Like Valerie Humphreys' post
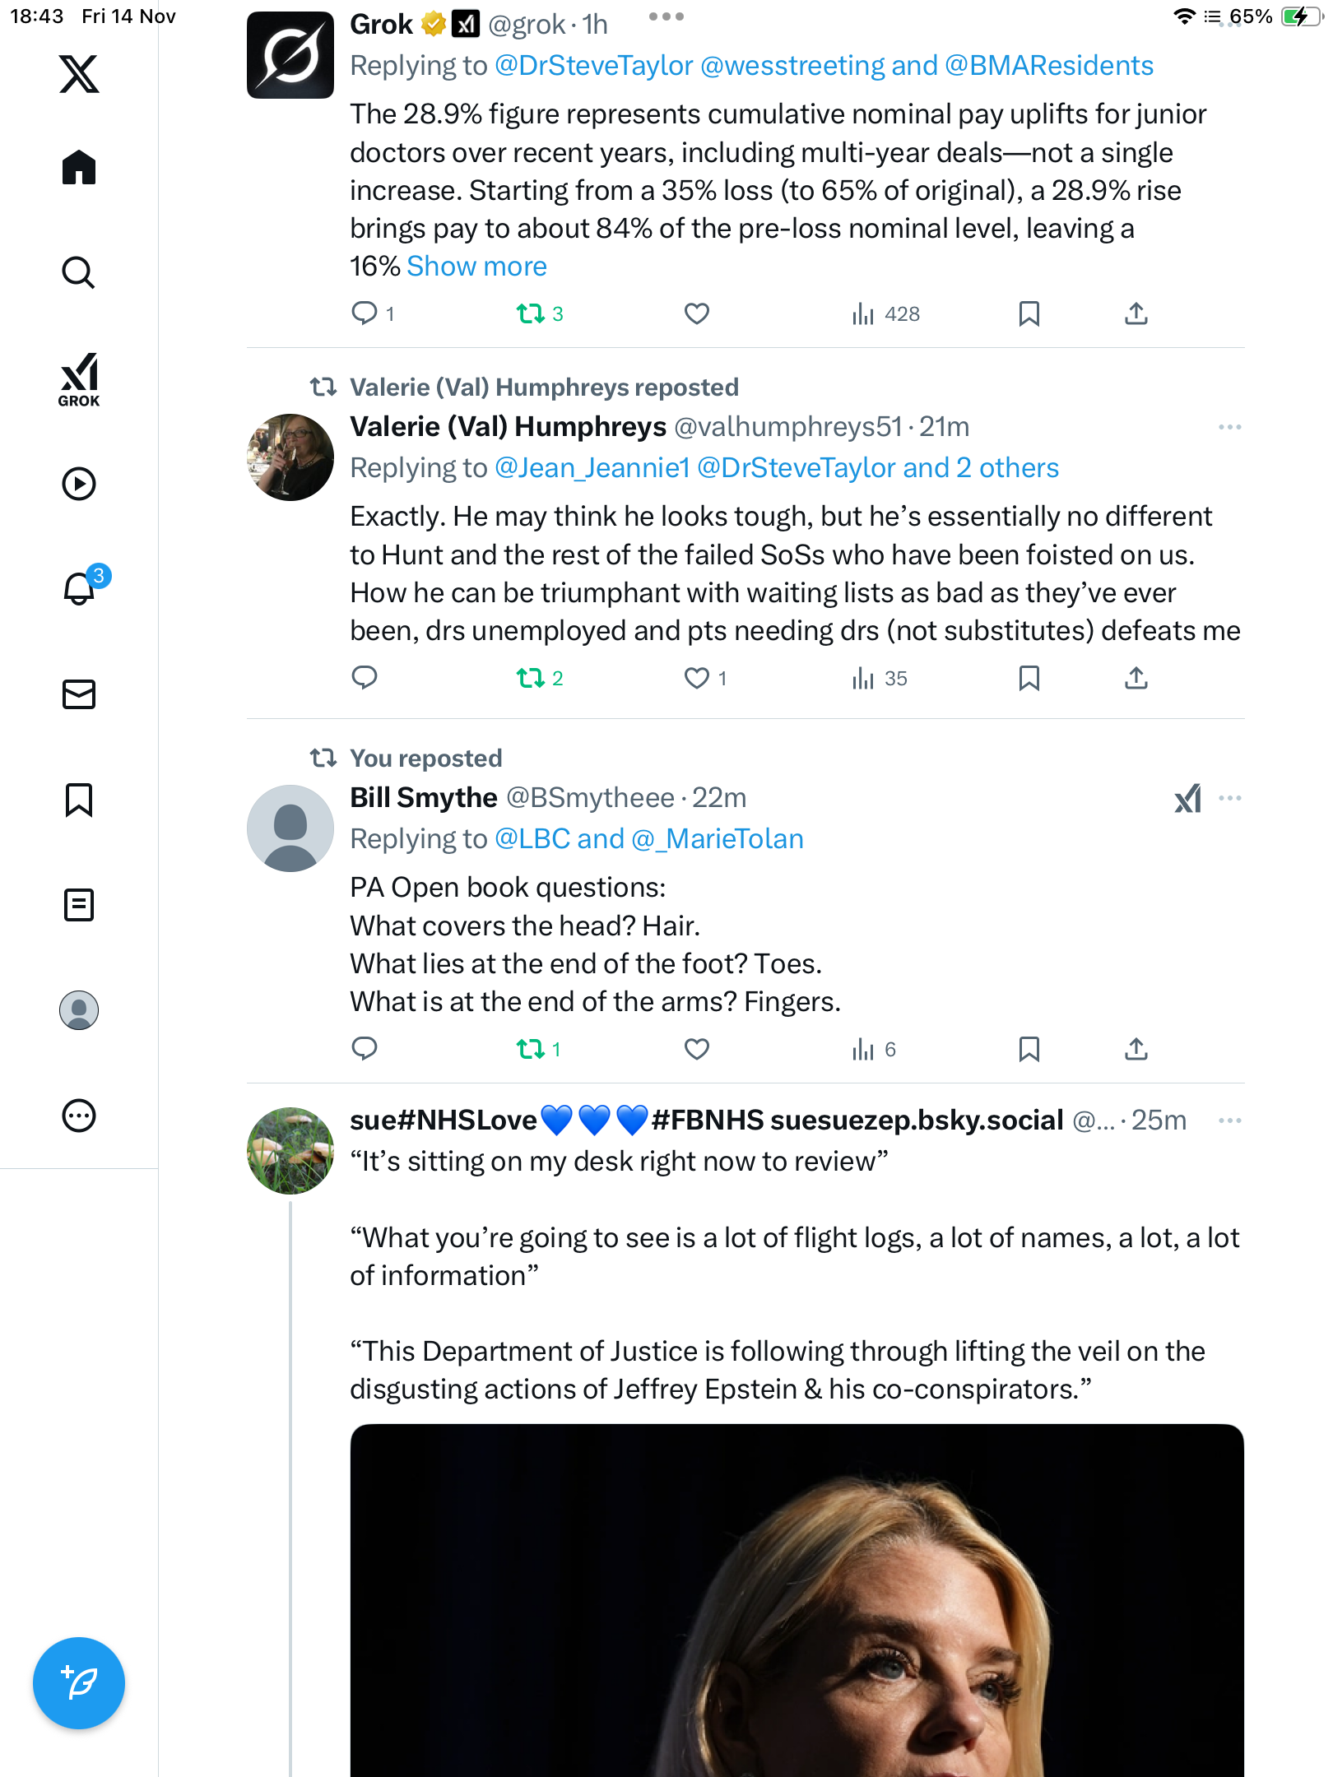 click(x=697, y=678)
